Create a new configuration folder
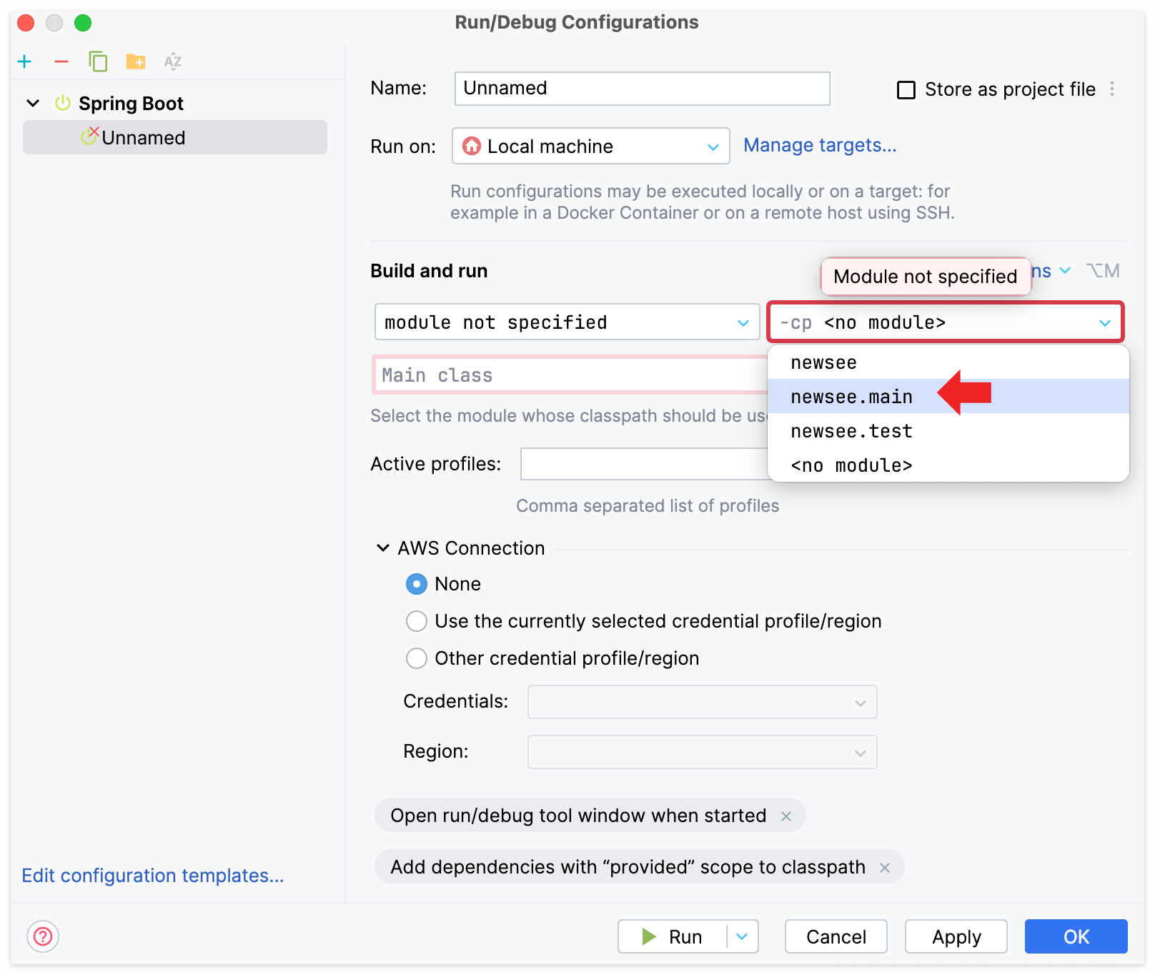The image size is (1155, 975). pos(136,61)
